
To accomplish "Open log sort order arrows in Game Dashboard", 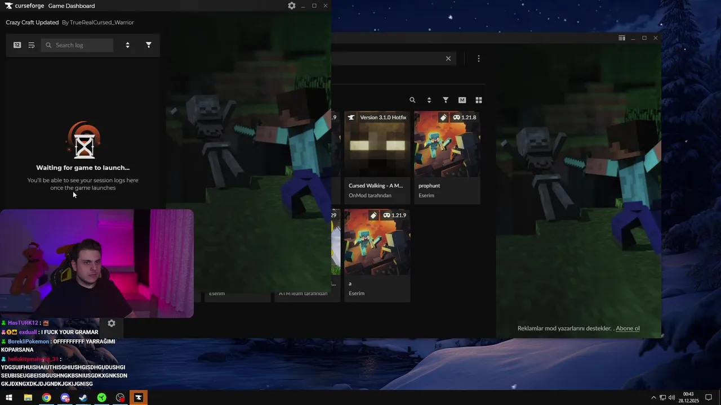I will click(127, 45).
